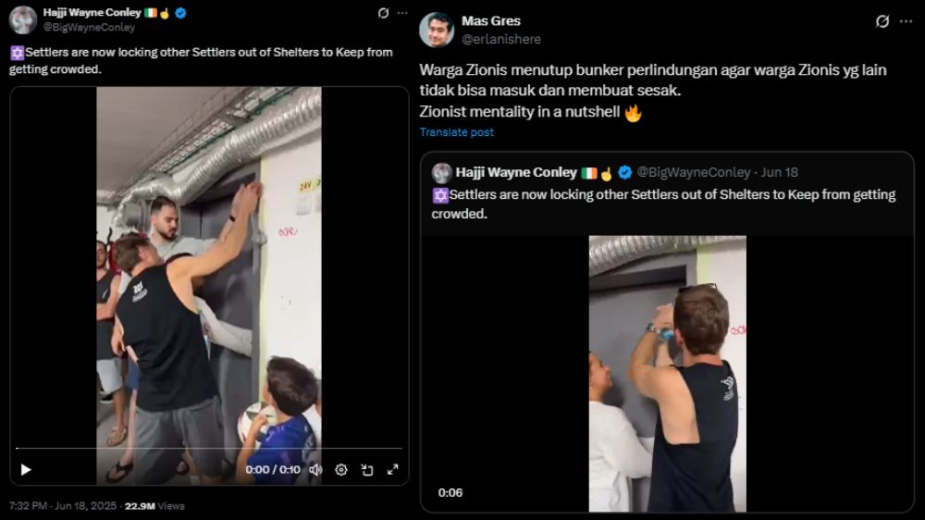Toggle picture-in-picture on left video
Image resolution: width=925 pixels, height=520 pixels.
pyautogui.click(x=367, y=470)
